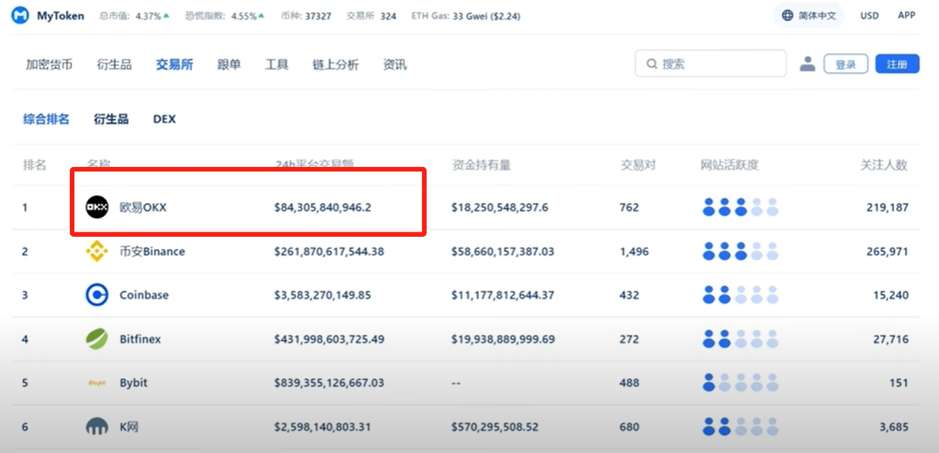Screen dimensions: 939x453
Task: Click Coinbase volume $3,583,270,149.85
Action: coord(323,295)
